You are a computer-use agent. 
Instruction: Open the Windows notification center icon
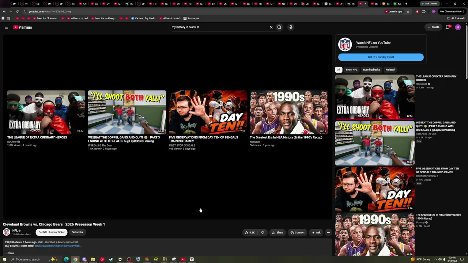(462, 259)
